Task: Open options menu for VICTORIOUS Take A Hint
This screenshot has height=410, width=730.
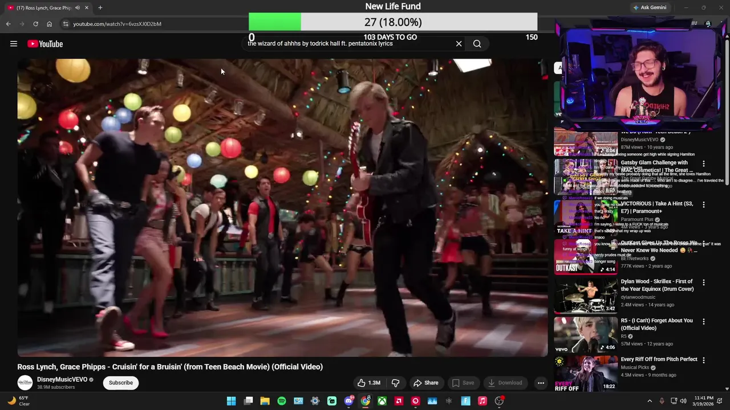Action: pos(704,204)
